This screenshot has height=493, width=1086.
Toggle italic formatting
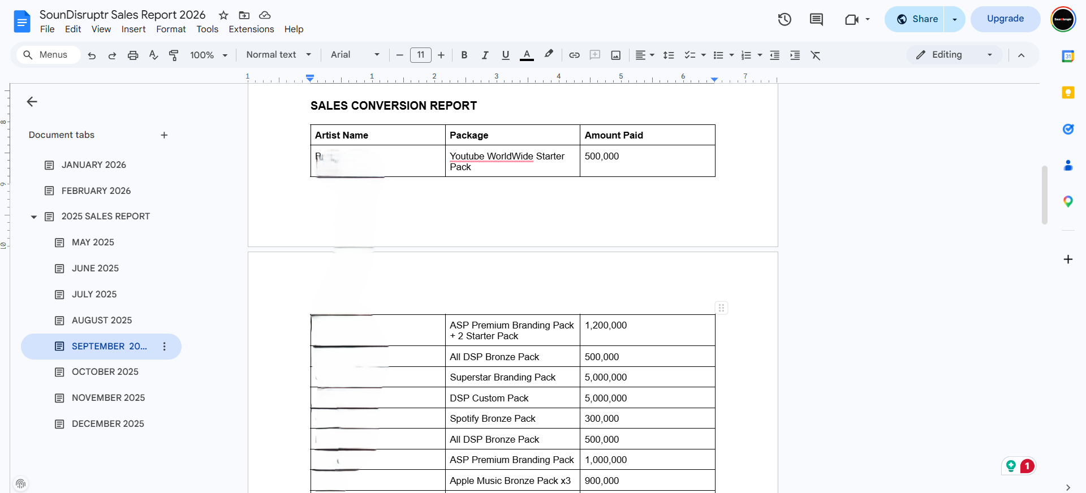pyautogui.click(x=485, y=55)
